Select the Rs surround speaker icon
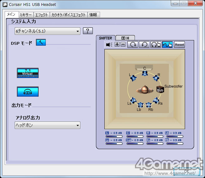The height and width of the screenshot is (178, 205). tap(156, 100)
